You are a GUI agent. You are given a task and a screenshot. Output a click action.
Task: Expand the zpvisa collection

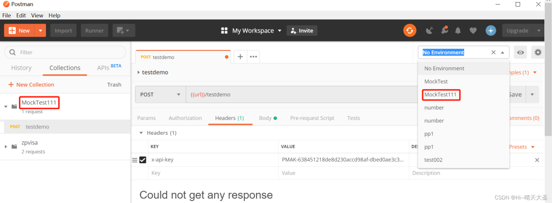[x=6, y=146]
